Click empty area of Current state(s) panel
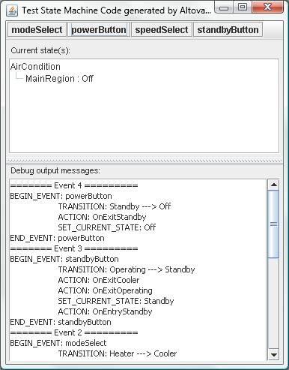 point(144,118)
